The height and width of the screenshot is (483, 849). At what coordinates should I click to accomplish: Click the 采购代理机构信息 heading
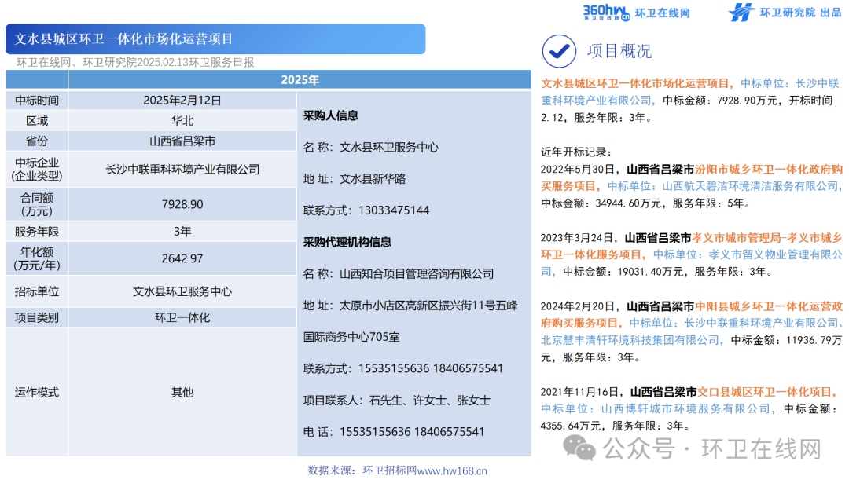(x=347, y=242)
